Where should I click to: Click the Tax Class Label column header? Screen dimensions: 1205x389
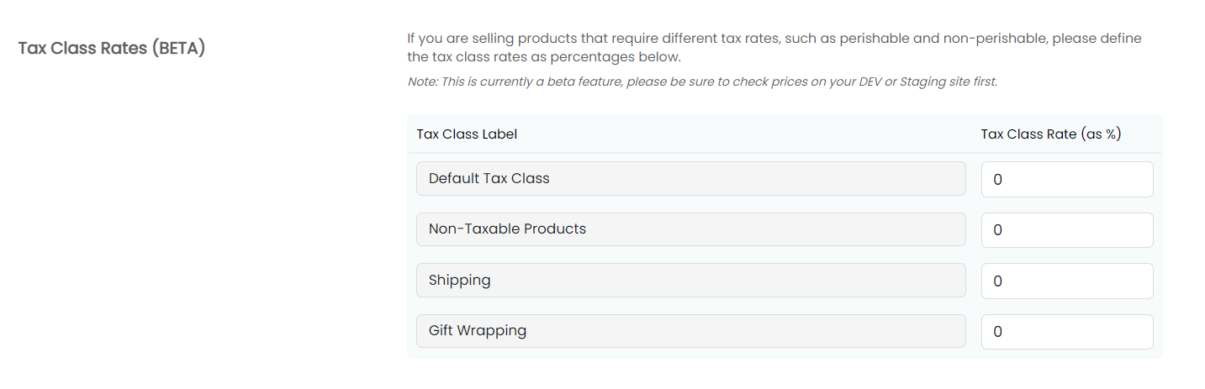467,134
